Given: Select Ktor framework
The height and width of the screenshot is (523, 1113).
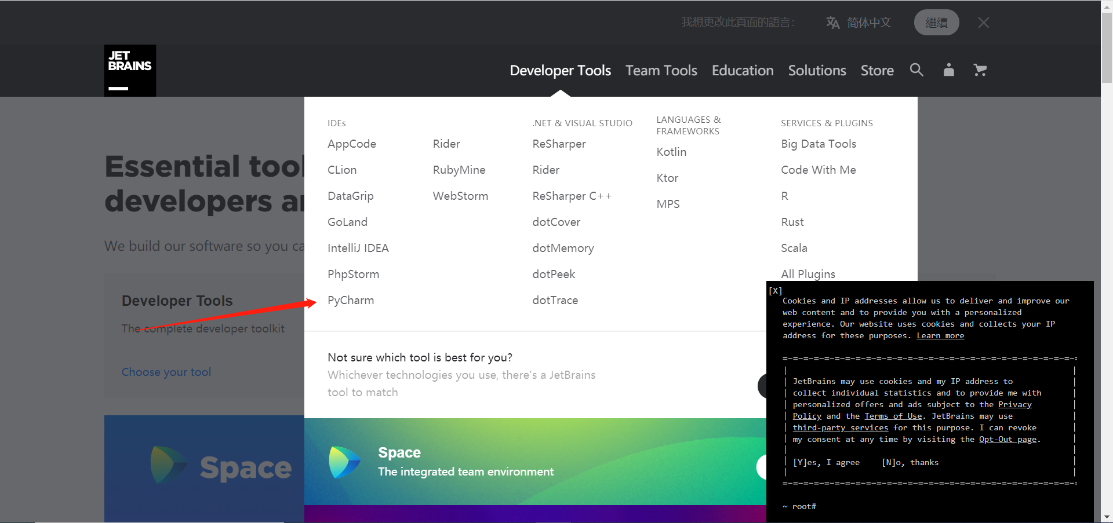Looking at the screenshot, I should tap(667, 178).
